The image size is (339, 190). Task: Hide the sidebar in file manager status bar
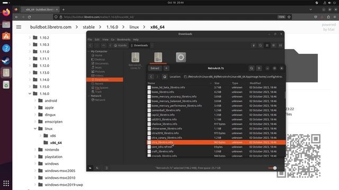point(106,168)
